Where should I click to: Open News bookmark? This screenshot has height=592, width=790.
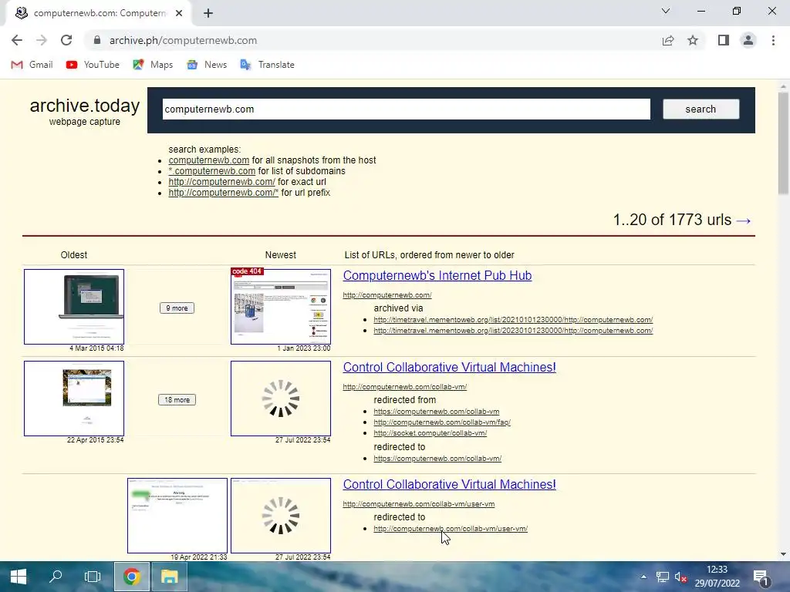[207, 65]
